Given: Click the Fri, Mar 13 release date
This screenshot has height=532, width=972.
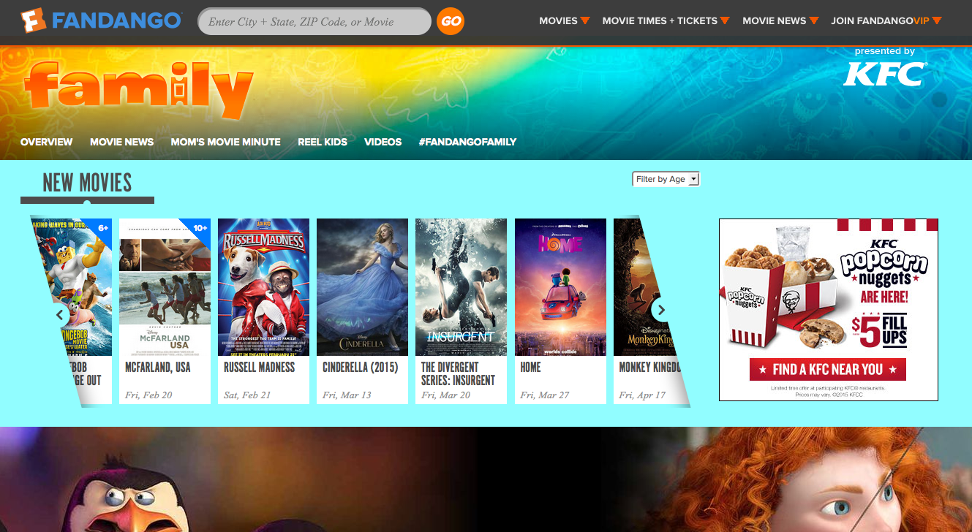Looking at the screenshot, I should point(347,395).
